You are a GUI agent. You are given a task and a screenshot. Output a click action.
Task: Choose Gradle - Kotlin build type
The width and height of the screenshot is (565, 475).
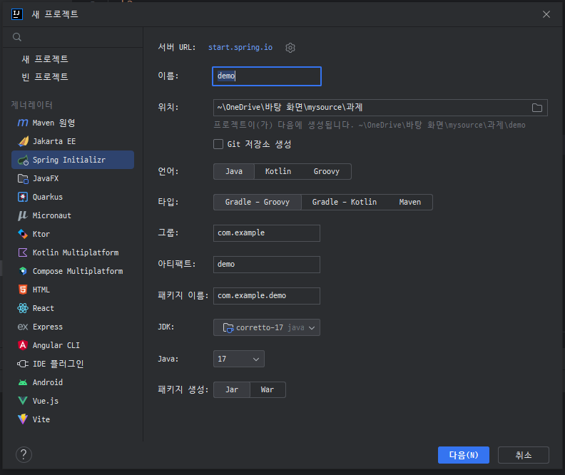[344, 202]
